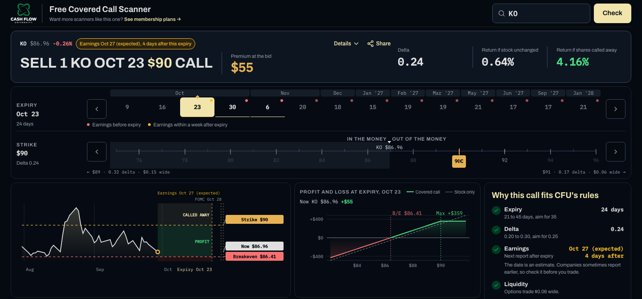Click green checkmark beside Expiry rule
The image size is (642, 299).
[x=496, y=210]
